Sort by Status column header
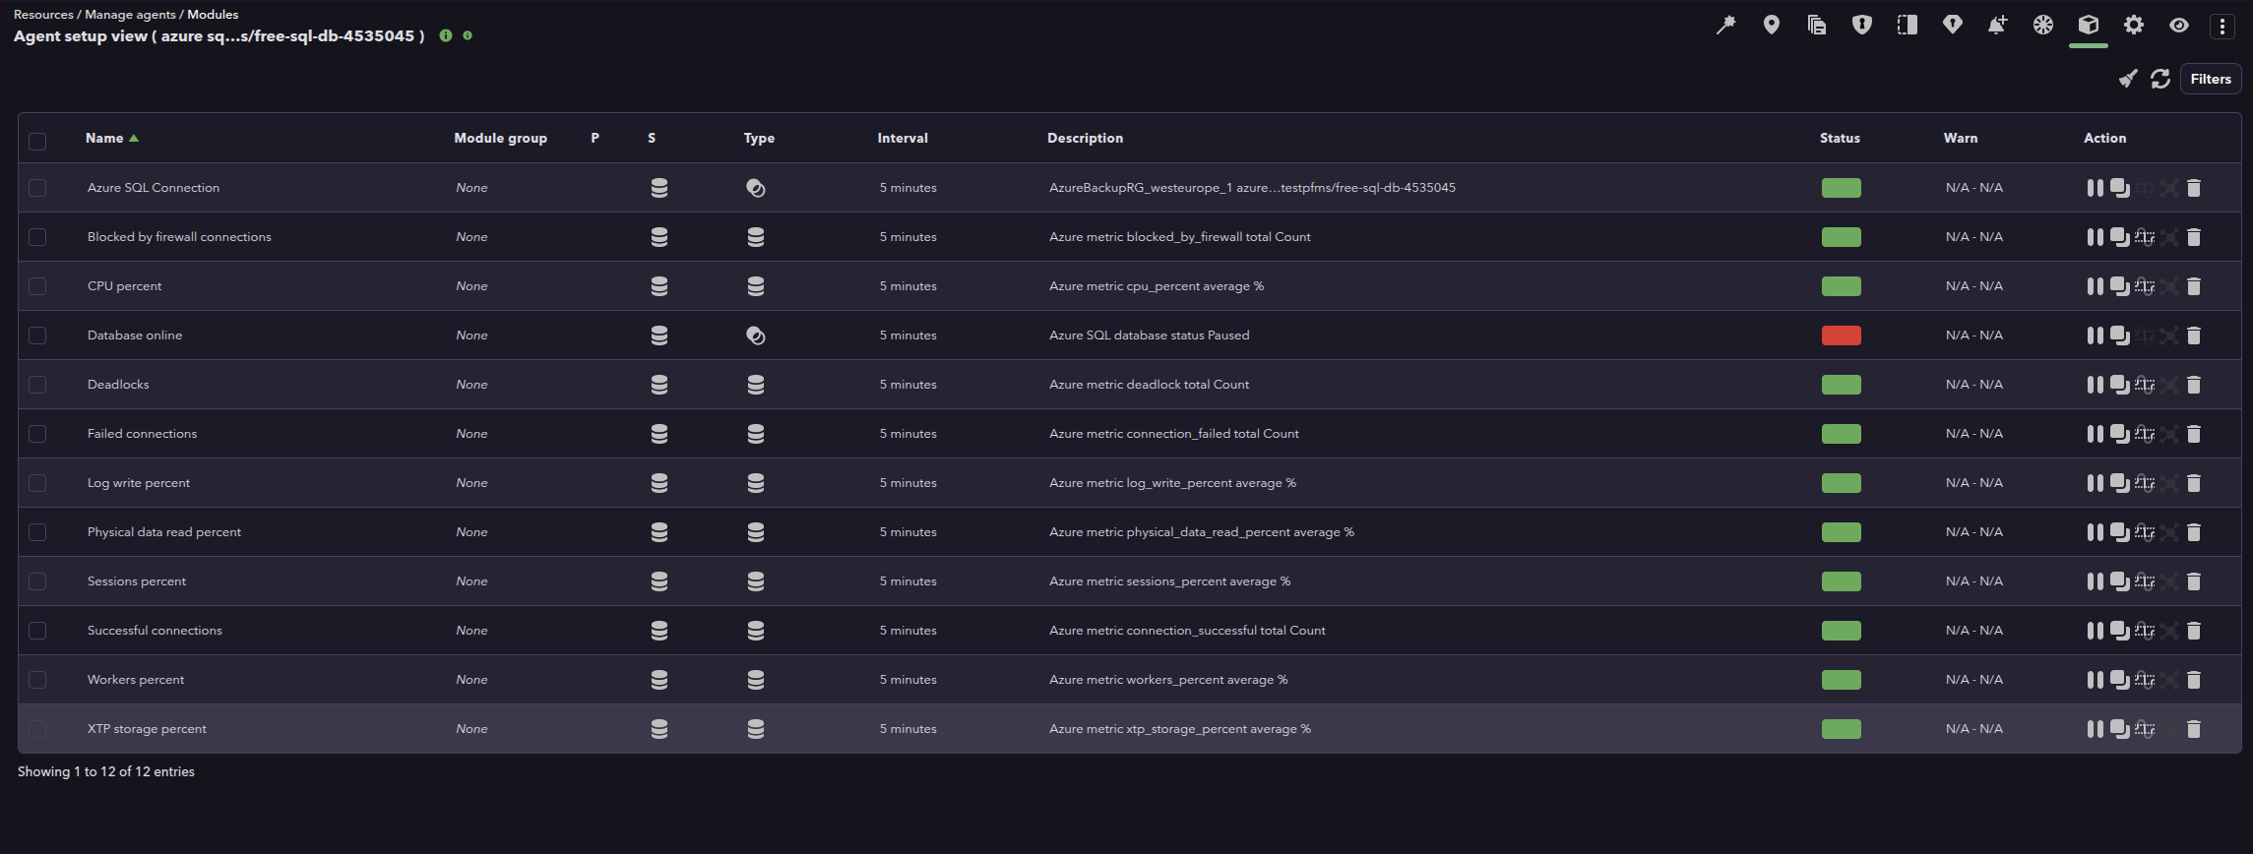 pos(1840,138)
